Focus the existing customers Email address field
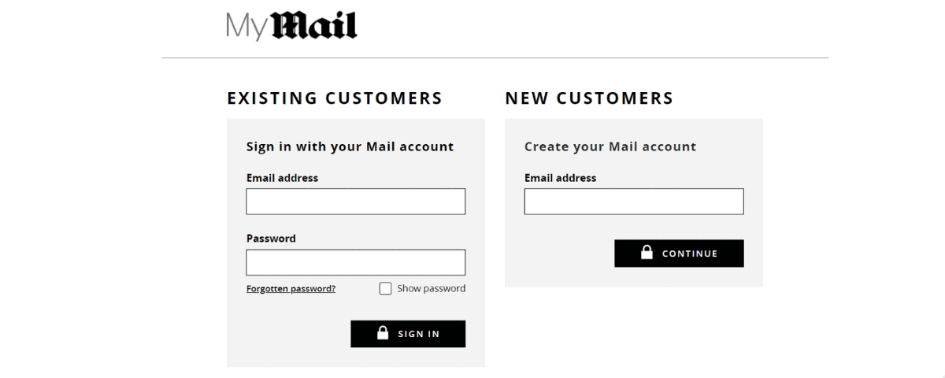This screenshot has width=945, height=378. pos(355,202)
